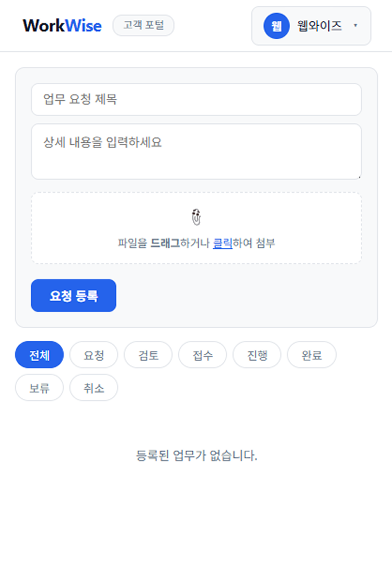Click the 고객 포털 badge
The image size is (392, 575).
pos(143,25)
